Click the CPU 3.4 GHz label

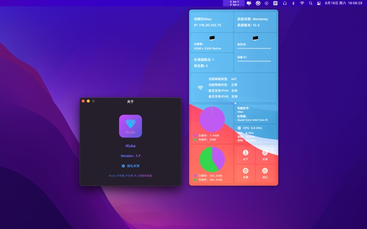253,128
